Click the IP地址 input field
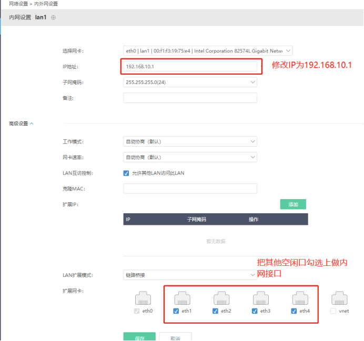364x341 pixels. pos(190,67)
